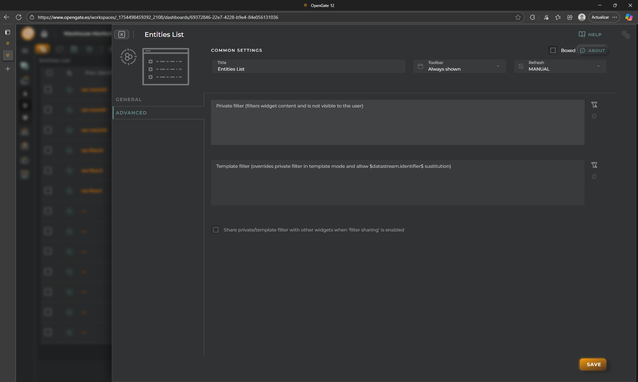This screenshot has width=638, height=382.
Task: Click the SAVE button
Action: (593, 364)
